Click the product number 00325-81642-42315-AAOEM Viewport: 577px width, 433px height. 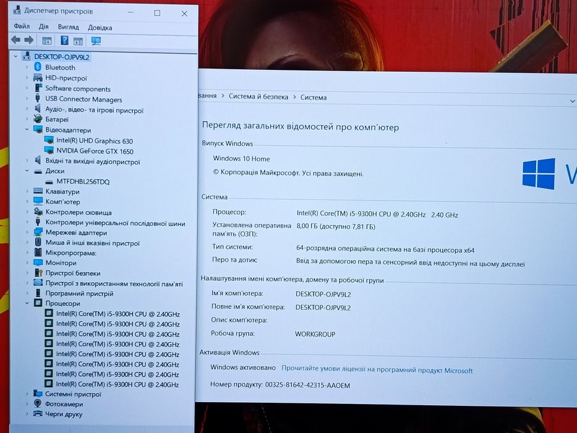pyautogui.click(x=307, y=385)
